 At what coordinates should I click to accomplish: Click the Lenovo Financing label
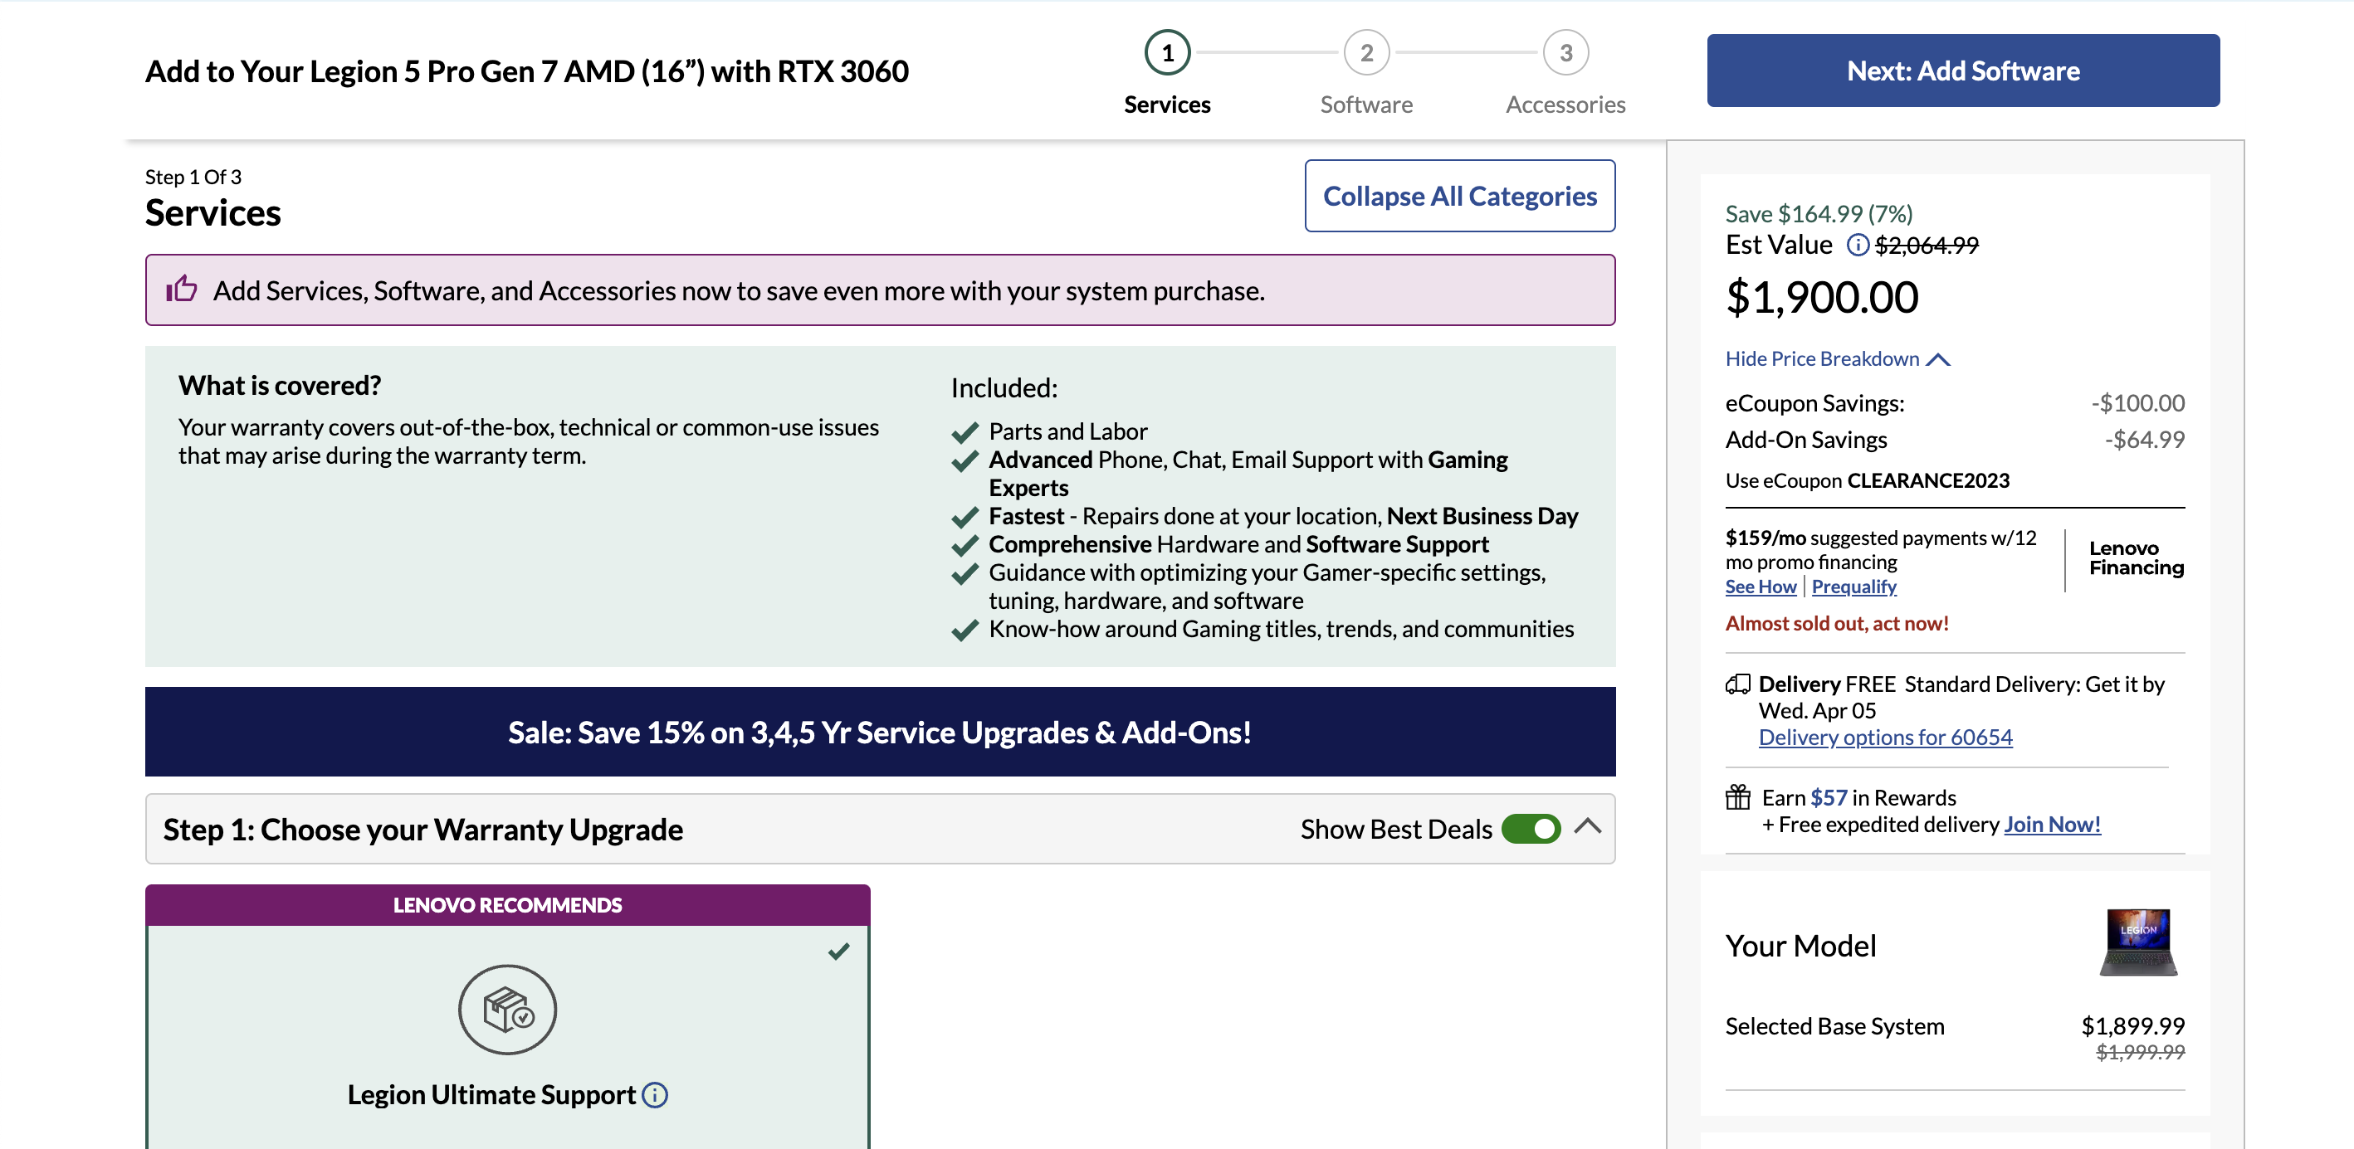(x=2136, y=558)
